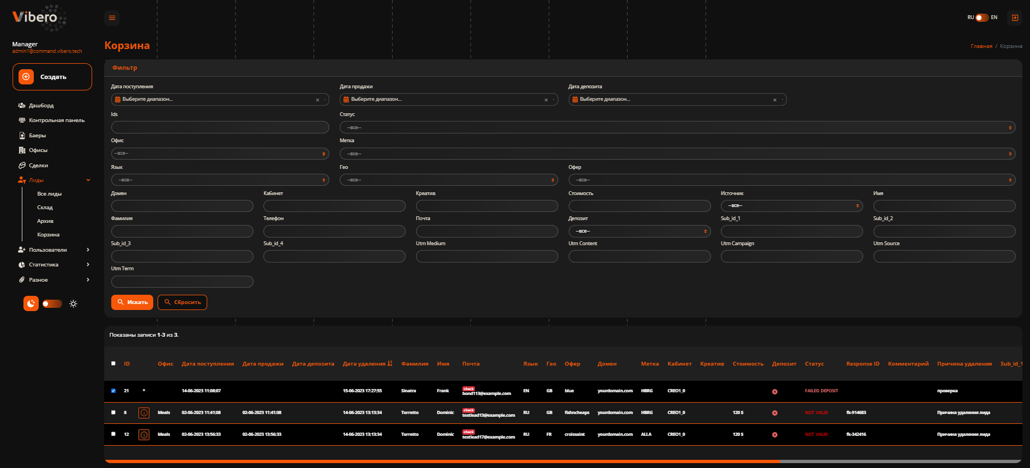1030x468 pixels.
Task: Check the checkbox for row ID 12
Action: point(113,434)
